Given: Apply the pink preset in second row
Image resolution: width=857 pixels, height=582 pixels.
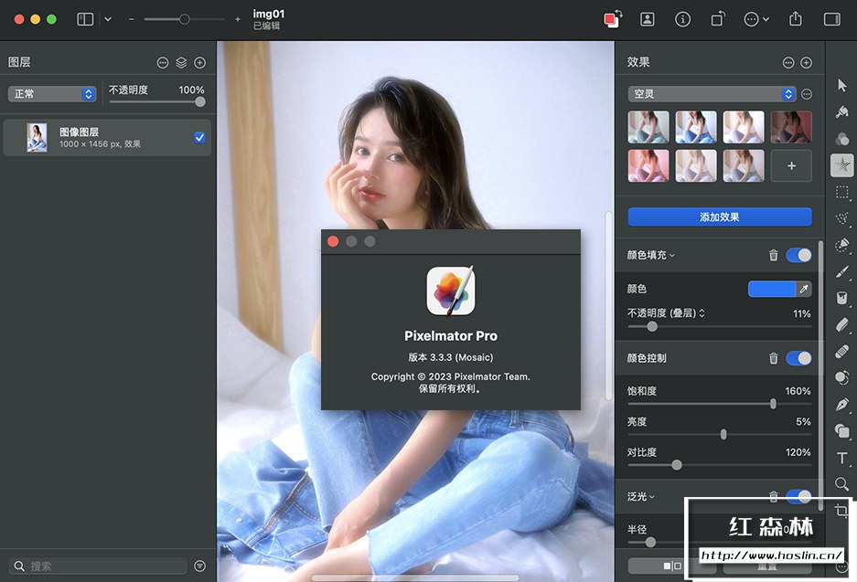Looking at the screenshot, I should click(648, 165).
